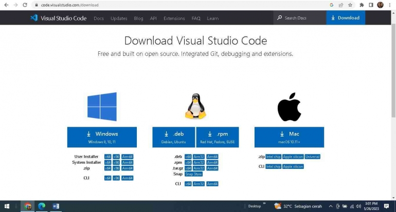
Task: Reload the current page
Action: point(25,5)
